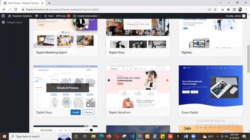Image resolution: width=250 pixels, height=140 pixels.
Task: Open the comments bubble icon
Action: click(38, 16)
